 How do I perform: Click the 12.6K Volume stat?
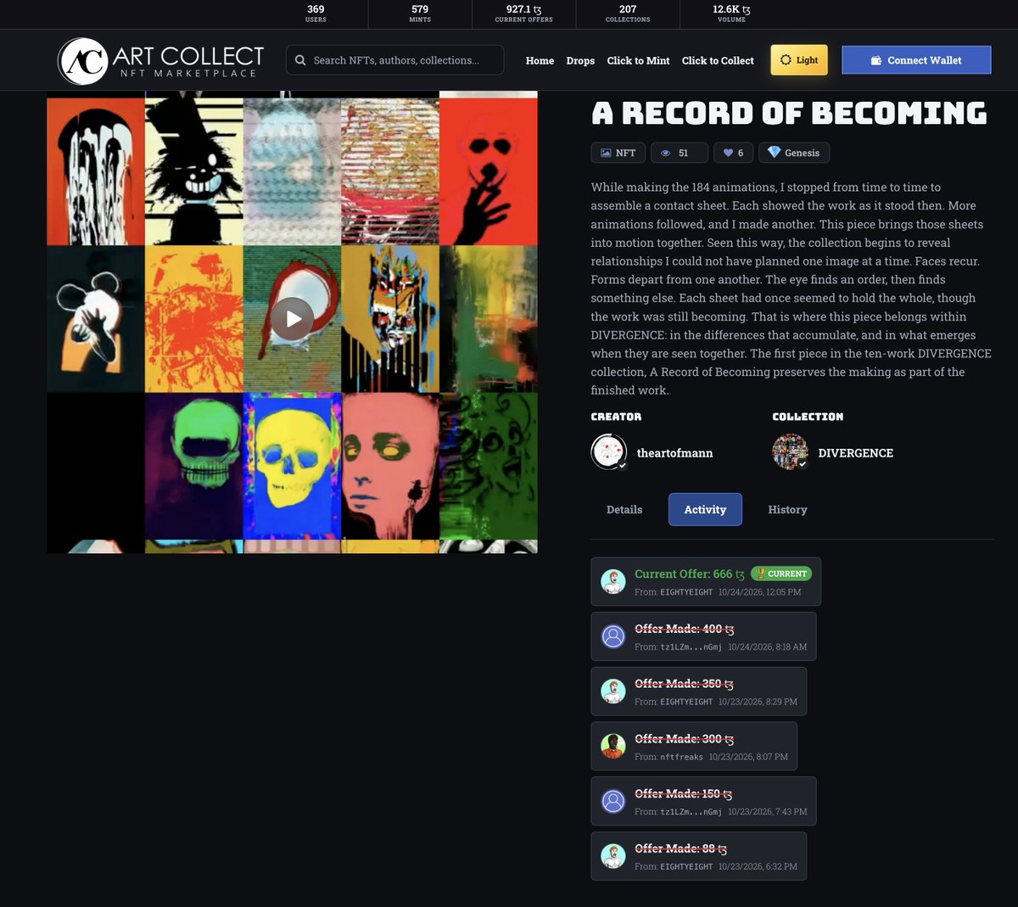[731, 14]
